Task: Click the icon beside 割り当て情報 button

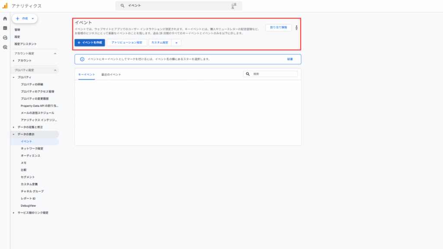Action: coord(297,28)
